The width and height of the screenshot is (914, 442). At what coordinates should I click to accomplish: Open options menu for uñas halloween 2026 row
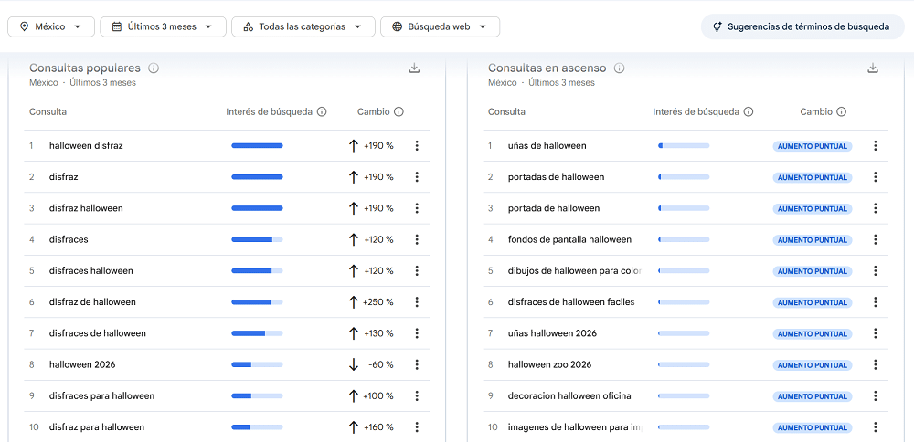point(875,333)
